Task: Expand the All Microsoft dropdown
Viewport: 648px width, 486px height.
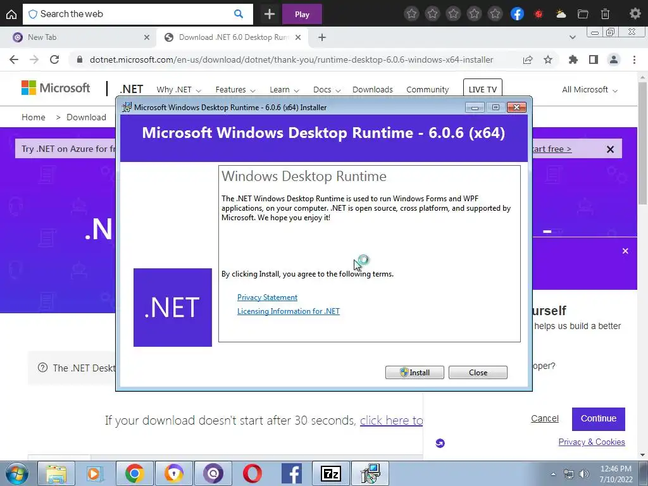Action: (x=589, y=90)
